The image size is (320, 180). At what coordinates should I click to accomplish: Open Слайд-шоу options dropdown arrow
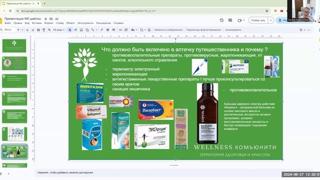click(271, 20)
